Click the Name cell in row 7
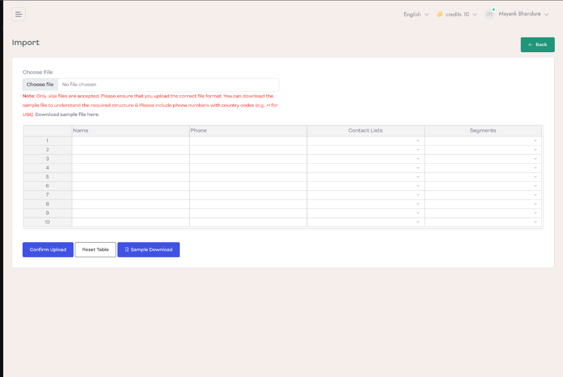 coord(131,195)
